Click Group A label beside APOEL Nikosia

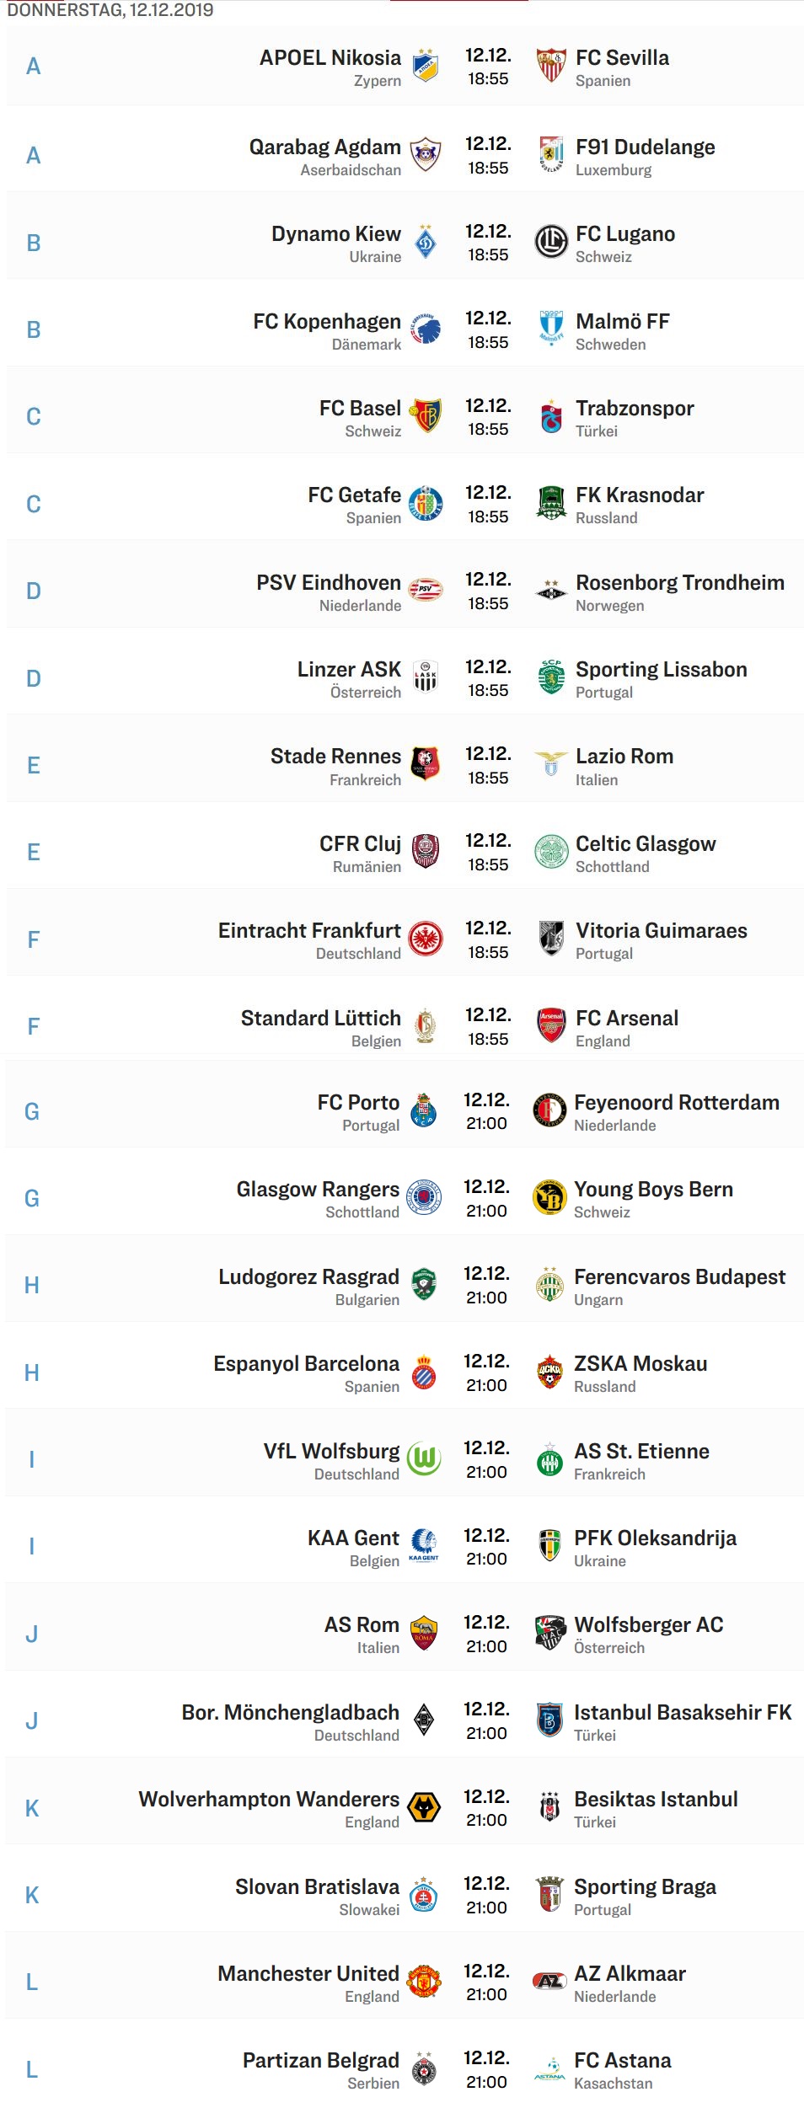point(33,66)
